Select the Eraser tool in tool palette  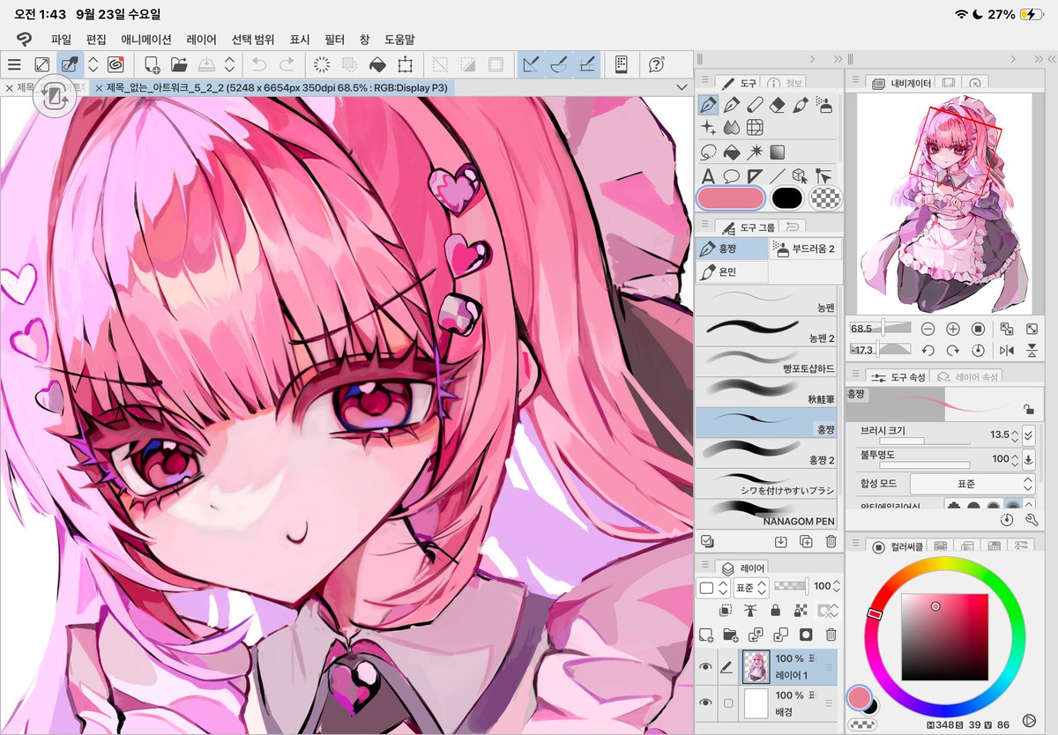777,105
